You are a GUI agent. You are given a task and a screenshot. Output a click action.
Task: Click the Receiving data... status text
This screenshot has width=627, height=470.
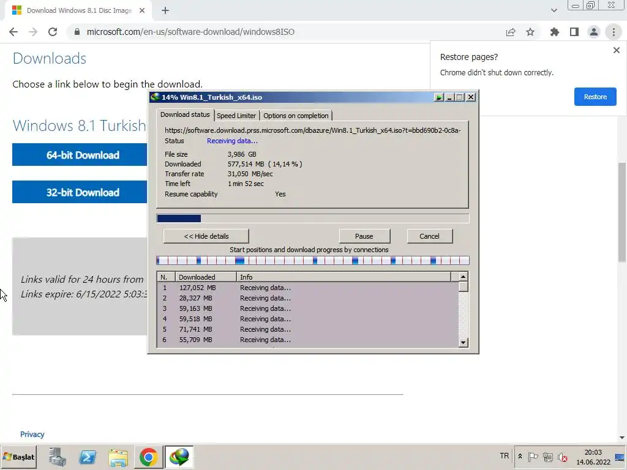tap(232, 141)
